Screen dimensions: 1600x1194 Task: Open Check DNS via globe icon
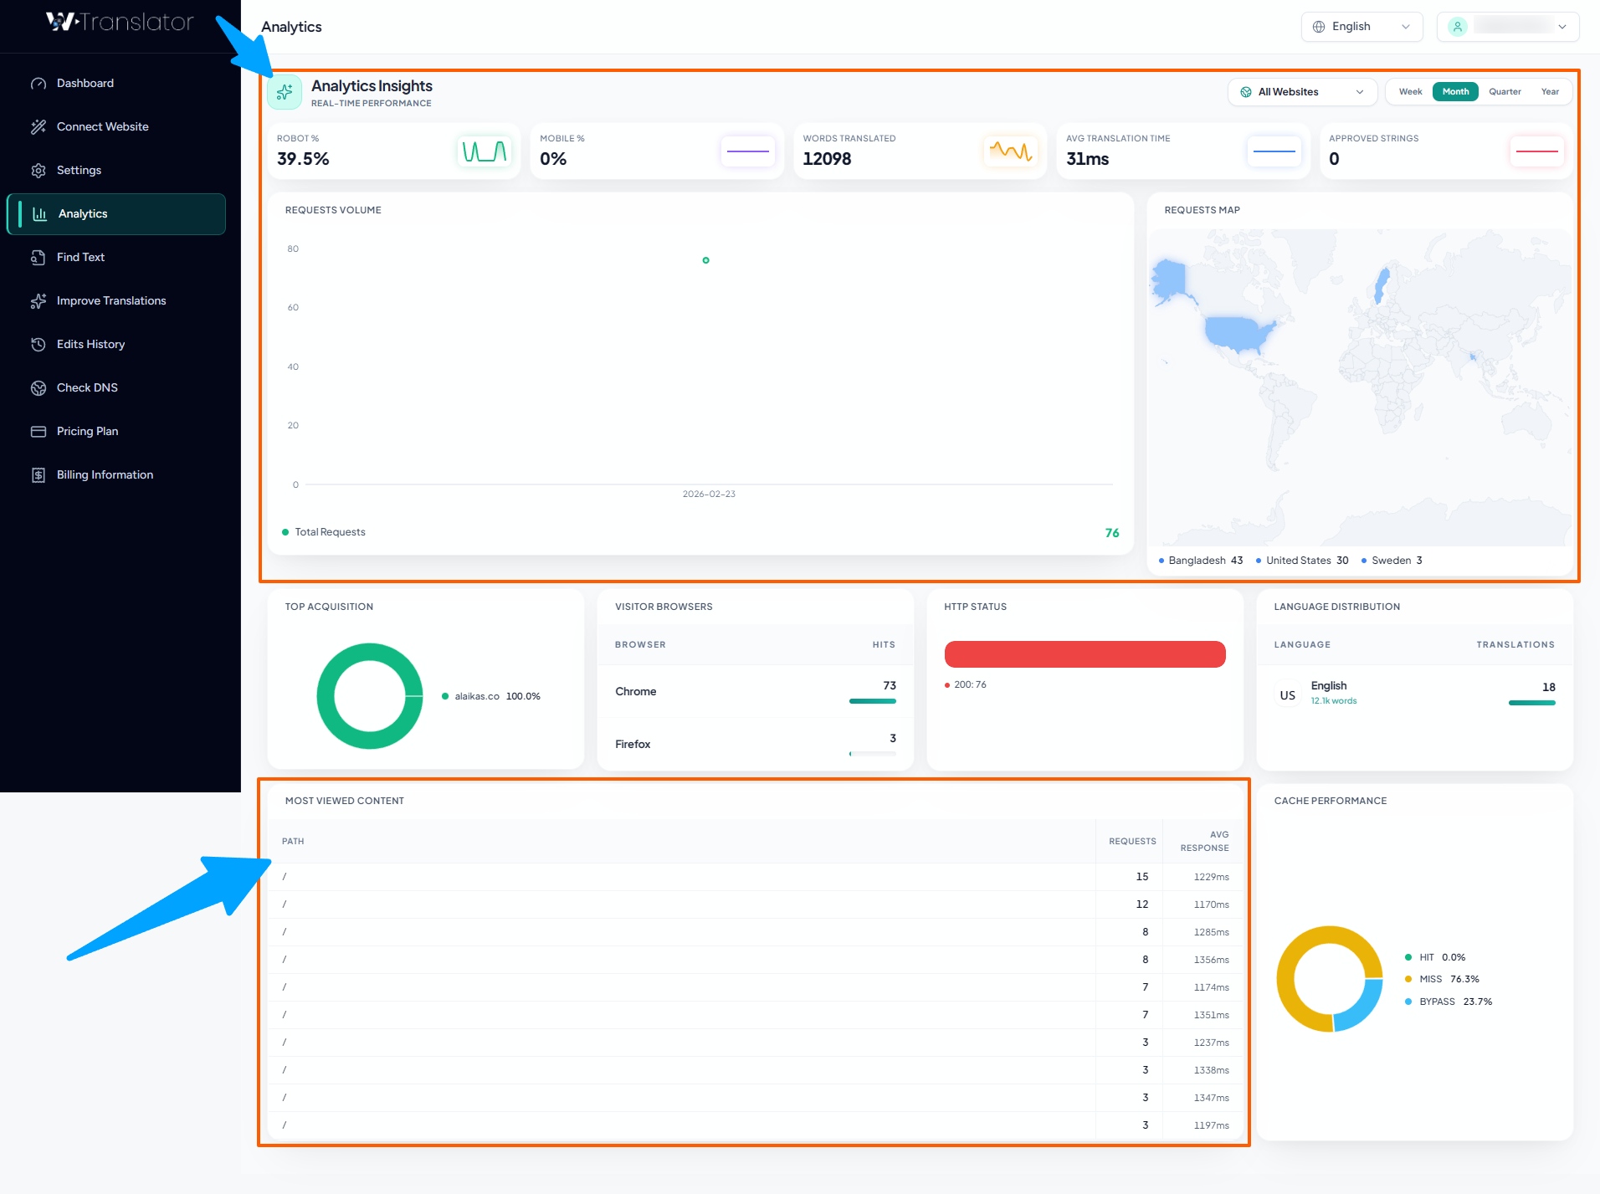point(39,387)
